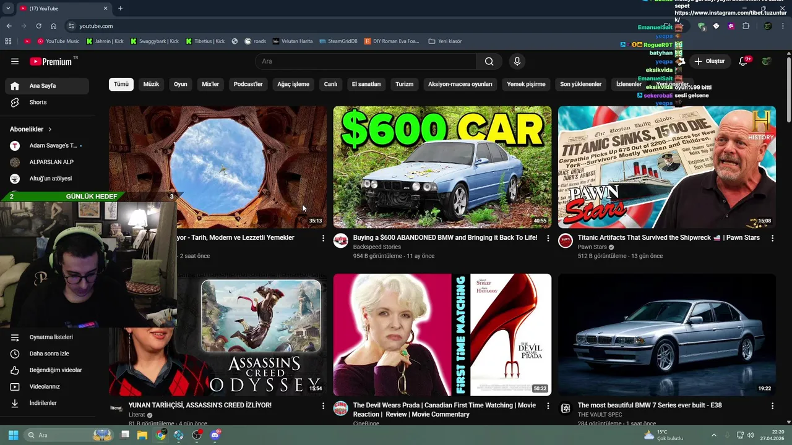The image size is (792, 445).
Task: Open Daha sonra izle list
Action: (x=47, y=354)
